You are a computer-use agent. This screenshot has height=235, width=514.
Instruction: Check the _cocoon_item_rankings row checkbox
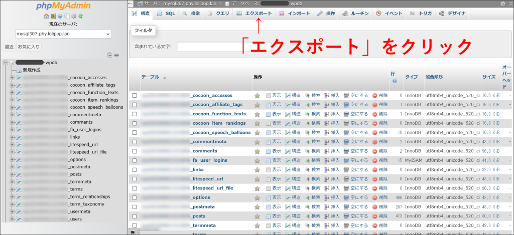point(135,123)
